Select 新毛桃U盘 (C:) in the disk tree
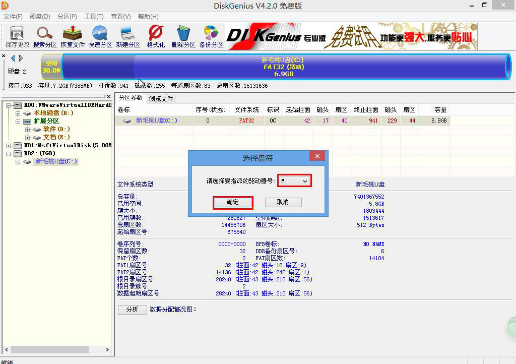The height and width of the screenshot is (364, 516). pyautogui.click(x=56, y=161)
